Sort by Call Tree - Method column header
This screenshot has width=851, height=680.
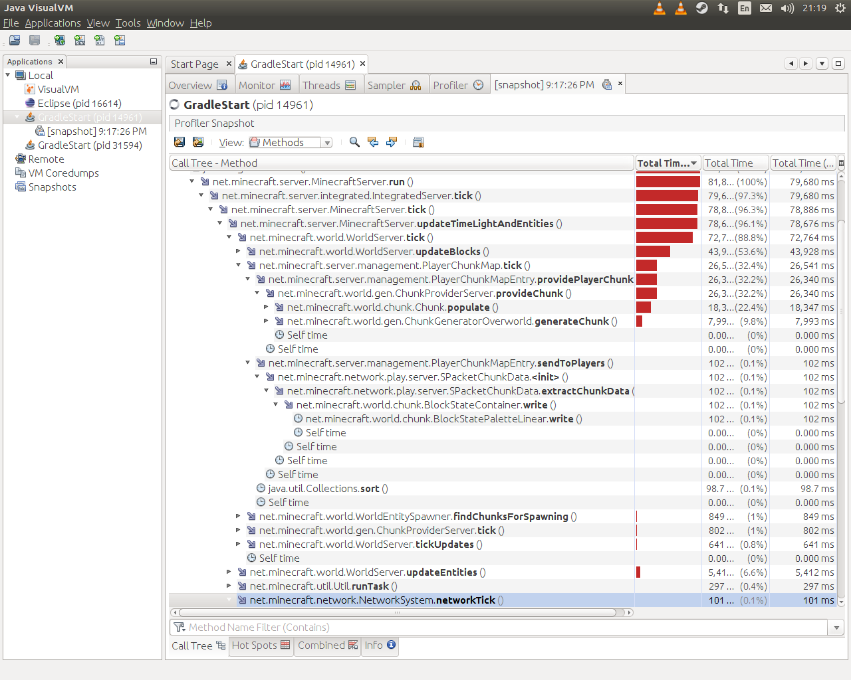(x=402, y=163)
